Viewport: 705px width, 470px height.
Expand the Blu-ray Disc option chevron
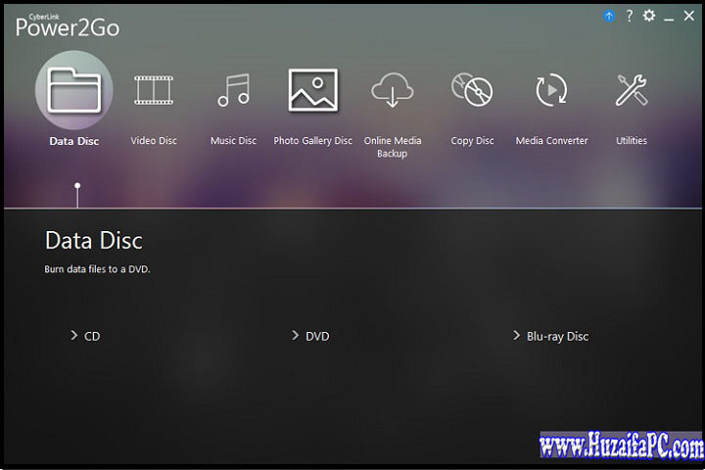(x=516, y=335)
